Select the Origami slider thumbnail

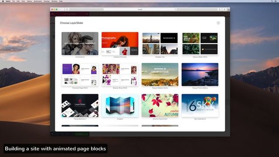coord(120,106)
